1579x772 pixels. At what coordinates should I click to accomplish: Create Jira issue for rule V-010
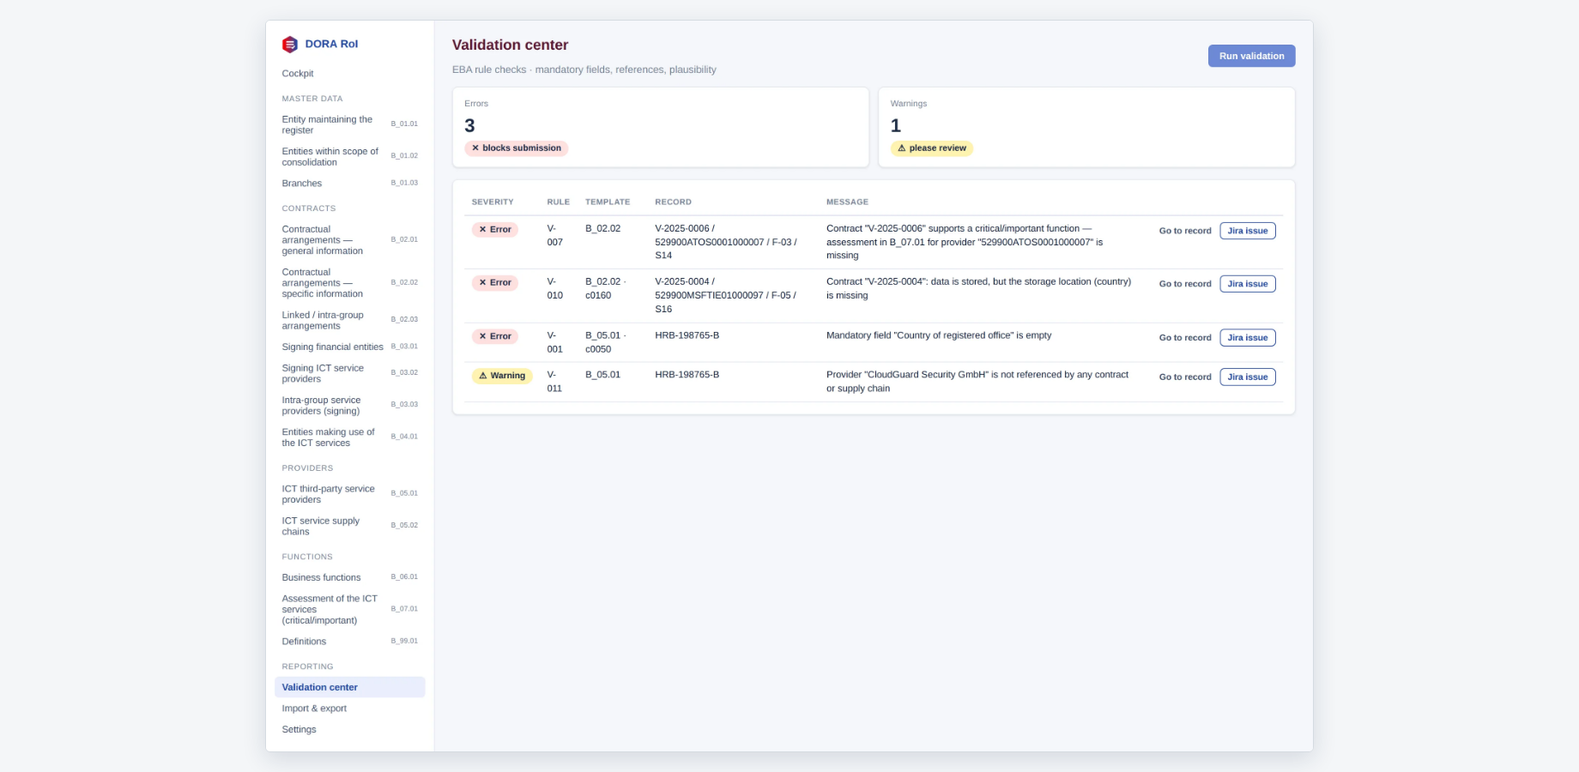1248,284
